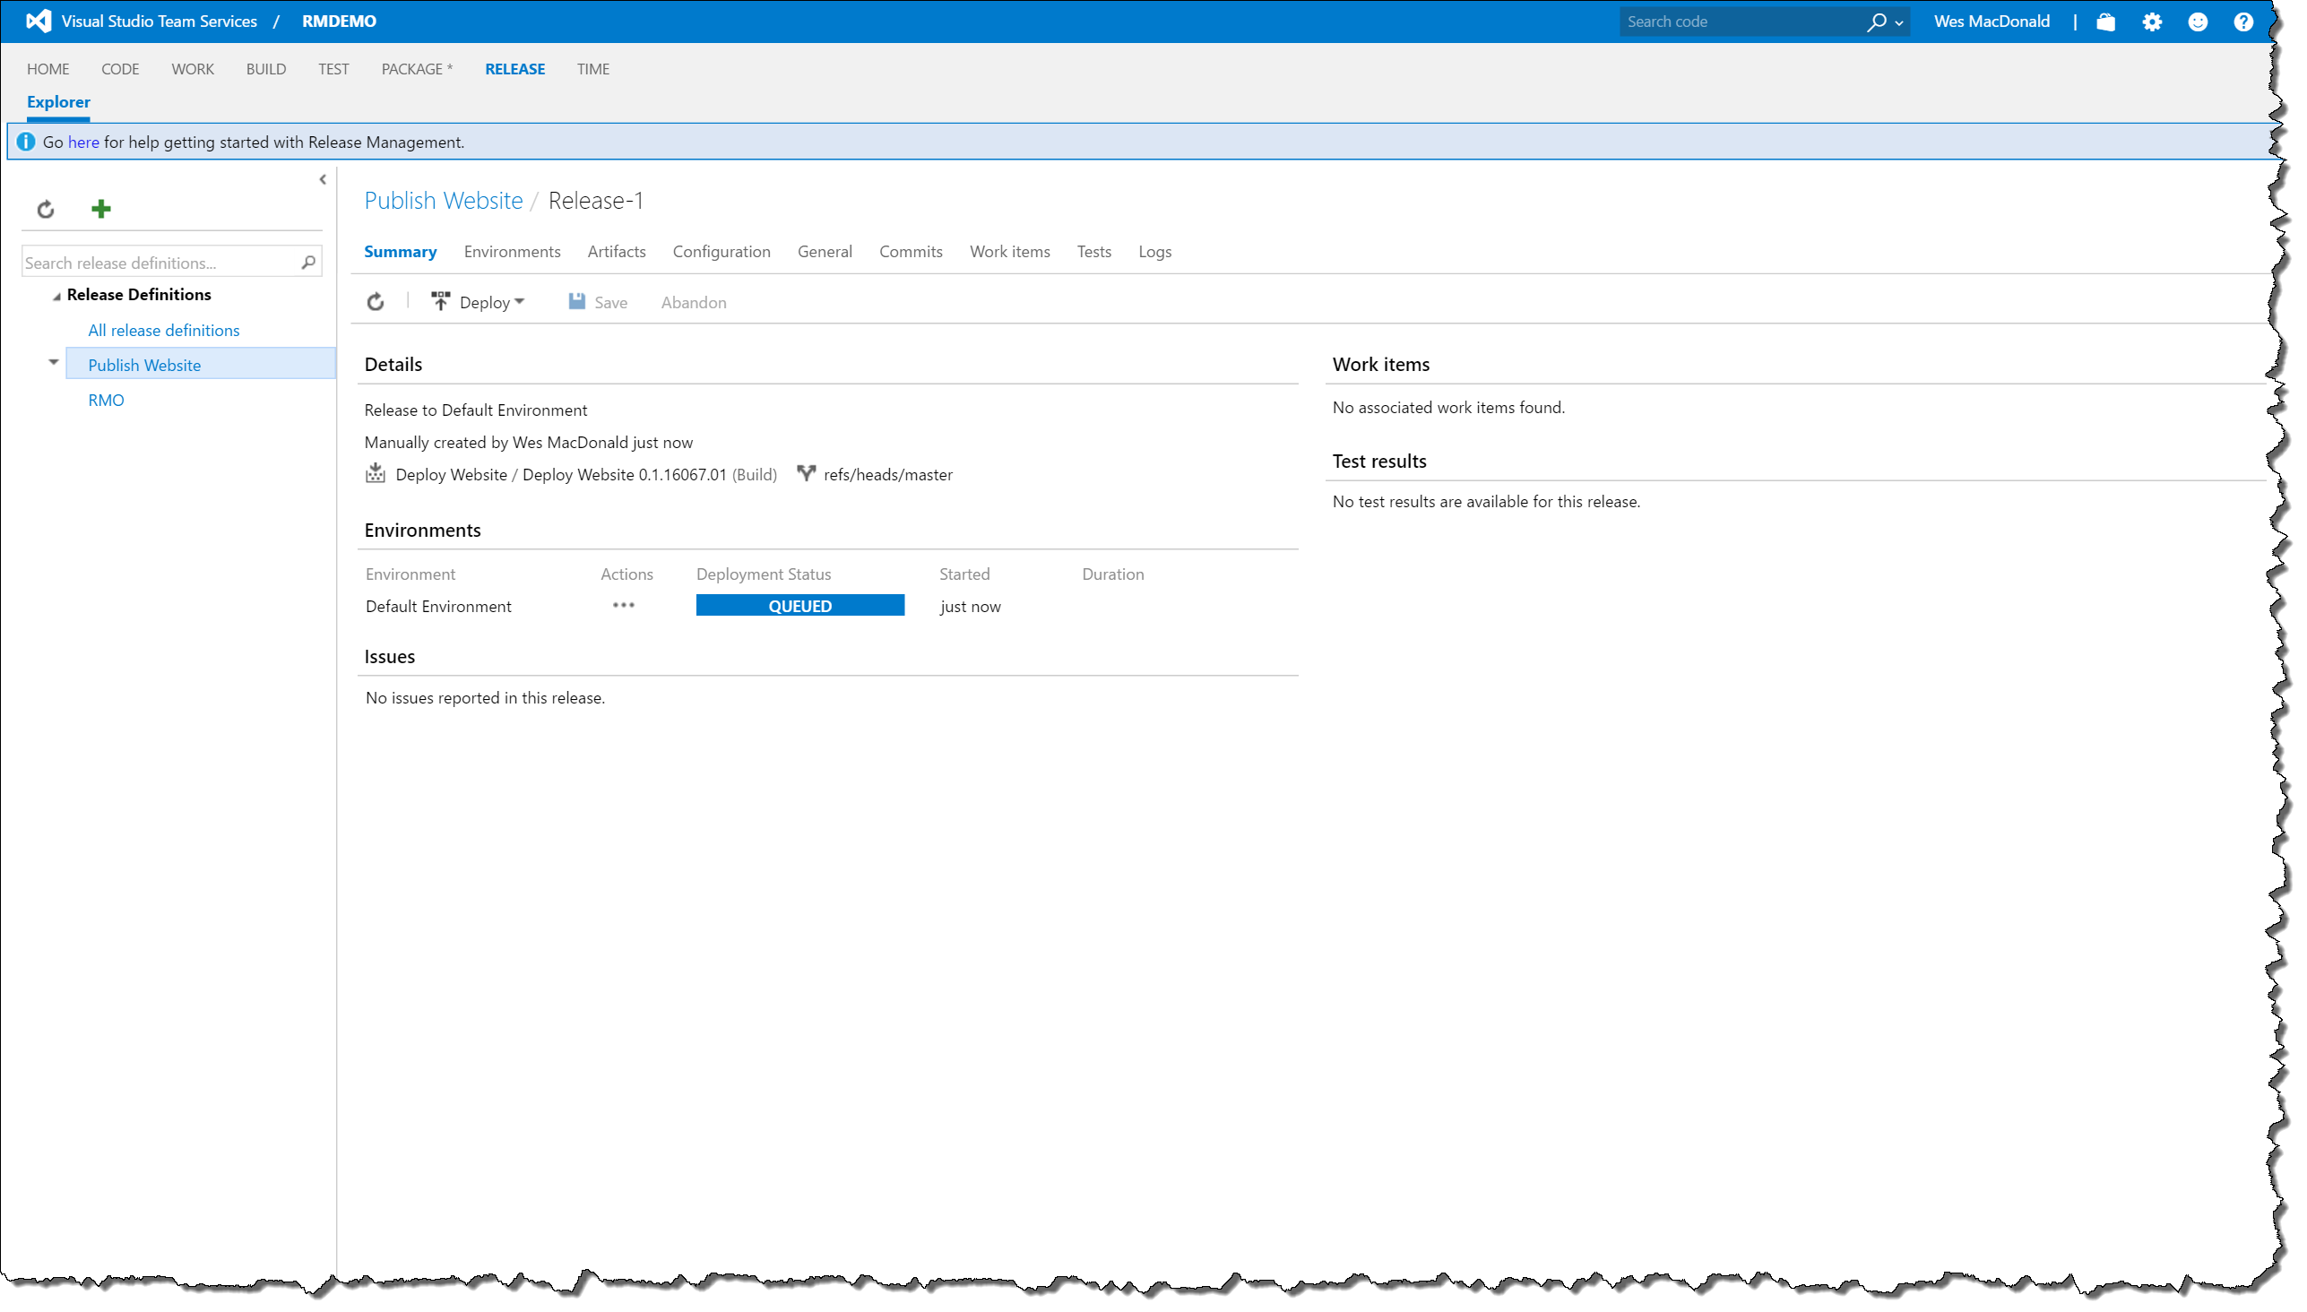Click the Abandon button

693,302
